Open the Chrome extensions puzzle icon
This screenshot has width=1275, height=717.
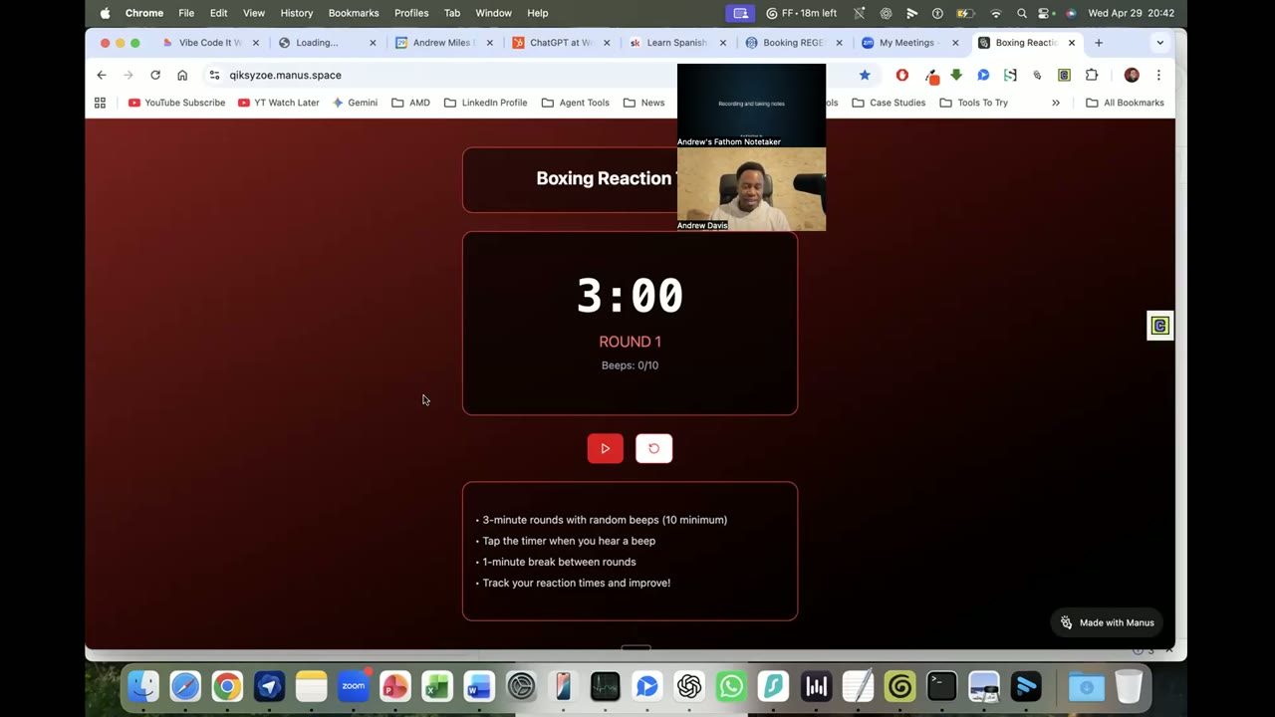point(1092,75)
